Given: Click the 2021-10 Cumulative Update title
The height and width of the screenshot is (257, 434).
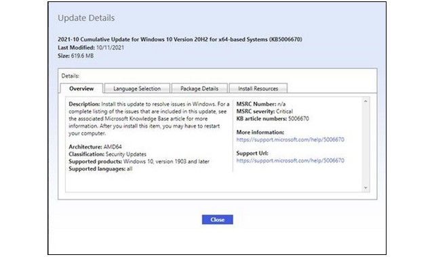Looking at the screenshot, I should pos(180,39).
